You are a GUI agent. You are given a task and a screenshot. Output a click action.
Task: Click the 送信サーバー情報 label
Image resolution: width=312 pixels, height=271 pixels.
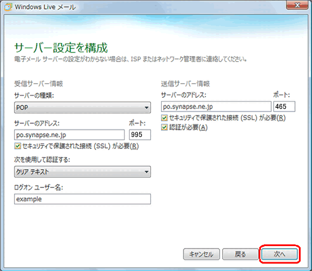(x=185, y=83)
